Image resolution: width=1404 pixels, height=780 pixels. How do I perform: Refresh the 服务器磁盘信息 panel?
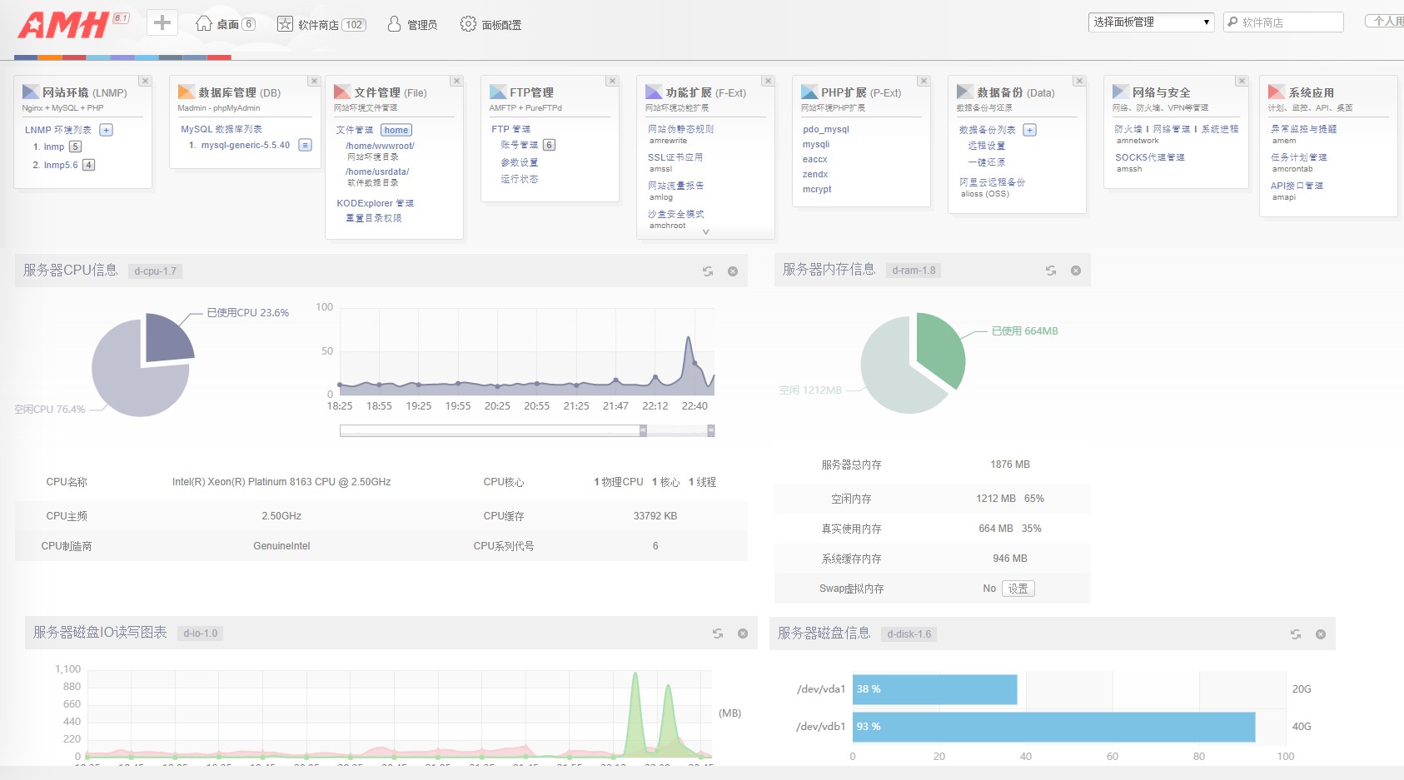(x=1295, y=634)
